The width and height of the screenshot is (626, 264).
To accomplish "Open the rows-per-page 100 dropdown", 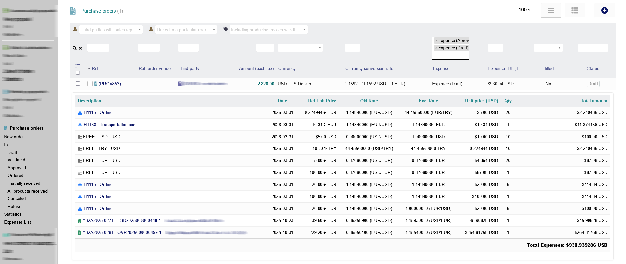I will [x=524, y=10].
